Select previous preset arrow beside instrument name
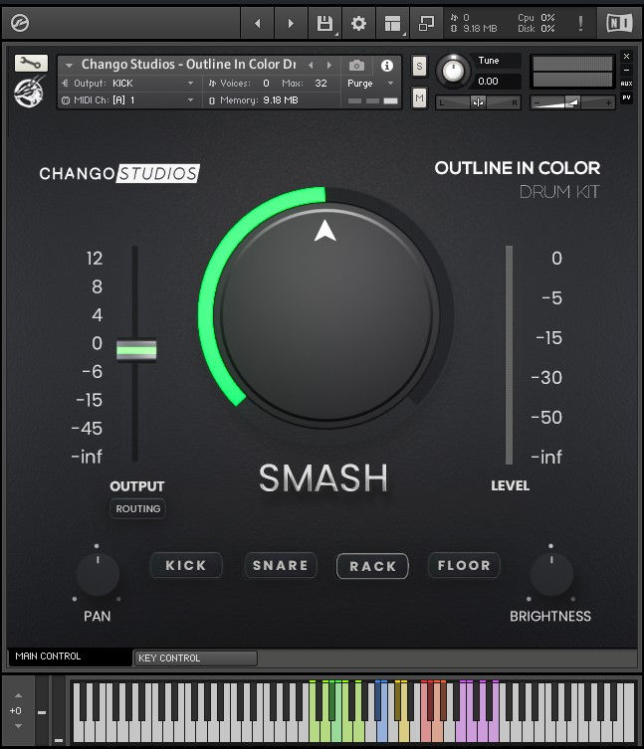This screenshot has width=644, height=749. [311, 65]
